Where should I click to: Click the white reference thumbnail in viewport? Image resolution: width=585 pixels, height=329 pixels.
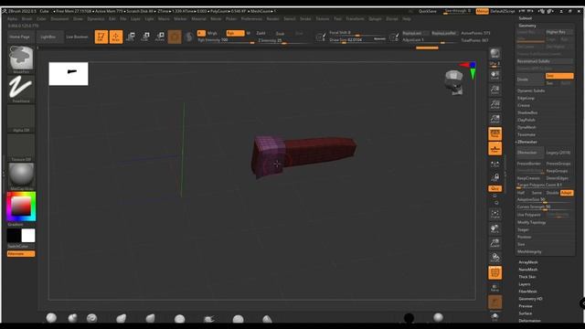pos(69,74)
